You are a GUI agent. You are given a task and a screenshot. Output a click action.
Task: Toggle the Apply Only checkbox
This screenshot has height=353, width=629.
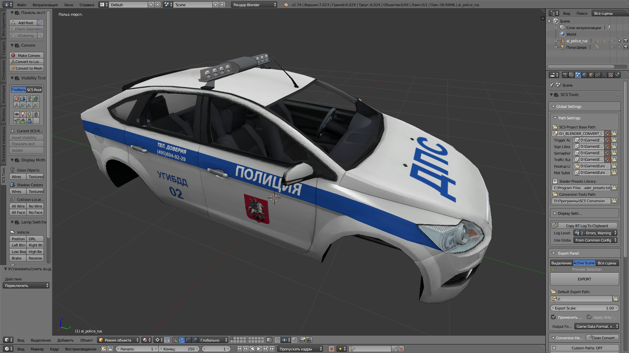(589, 317)
